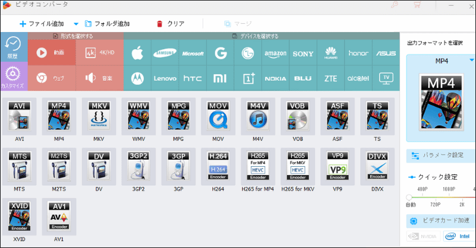Toggle Intel hardware acceleration

tap(459, 236)
